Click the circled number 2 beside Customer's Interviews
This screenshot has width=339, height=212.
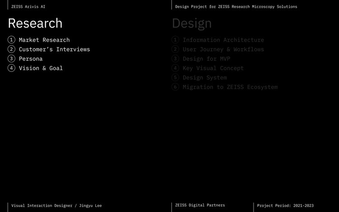coord(11,49)
